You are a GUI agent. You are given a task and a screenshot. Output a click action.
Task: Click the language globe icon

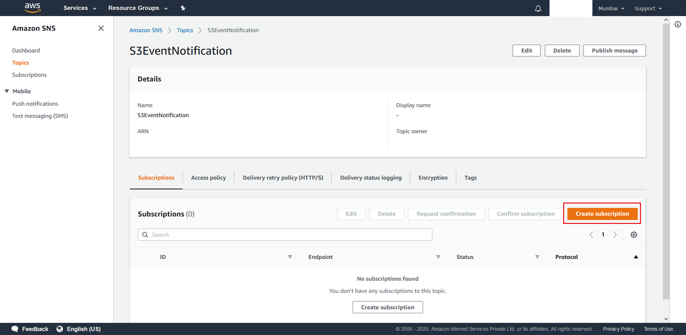click(x=60, y=329)
